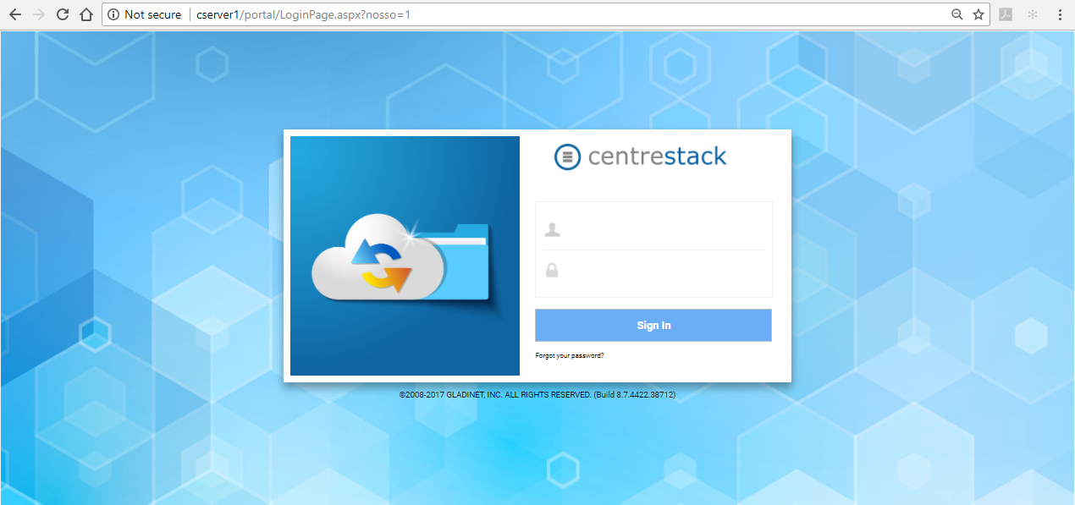Click the browser forward arrow
Image resolution: width=1075 pixels, height=505 pixels.
(x=38, y=14)
